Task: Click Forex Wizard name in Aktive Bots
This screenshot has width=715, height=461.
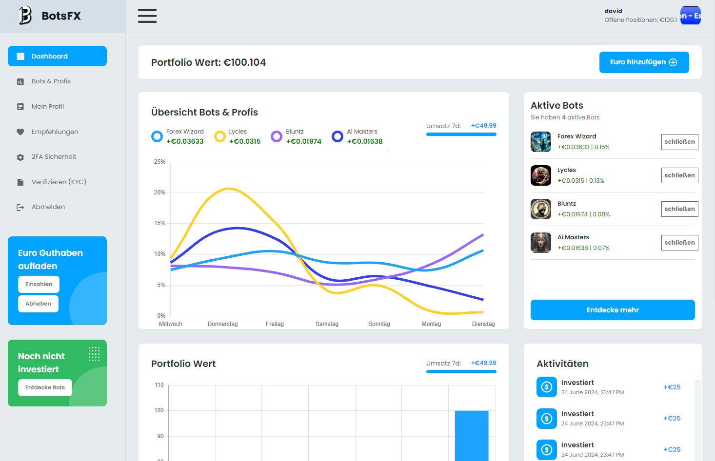Action: coord(576,136)
